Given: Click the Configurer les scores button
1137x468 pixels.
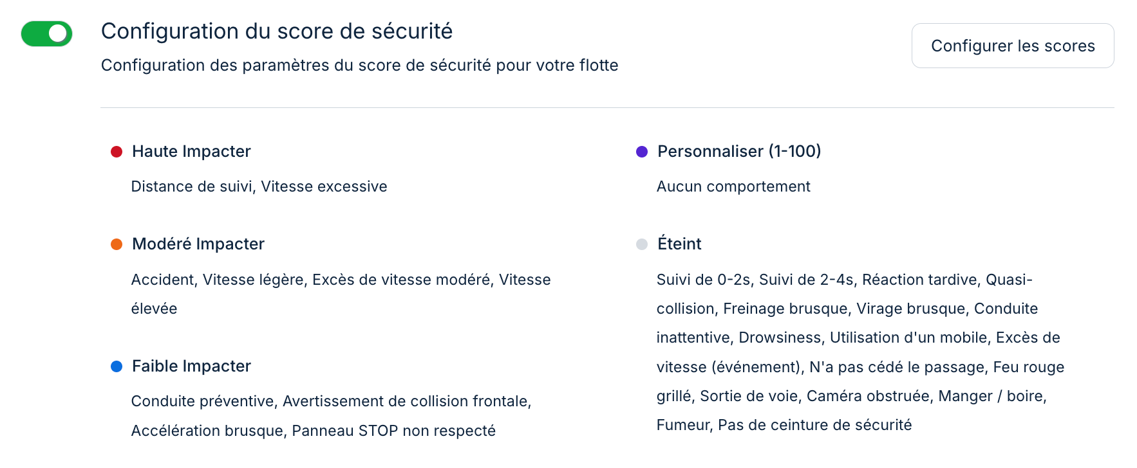Looking at the screenshot, I should 1012,45.
